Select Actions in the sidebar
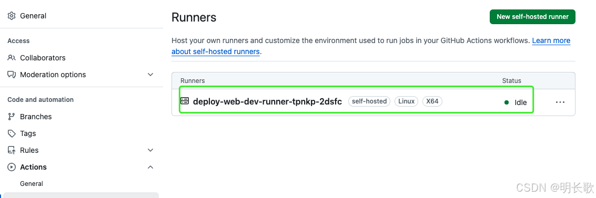The image size is (596, 198). [x=34, y=167]
